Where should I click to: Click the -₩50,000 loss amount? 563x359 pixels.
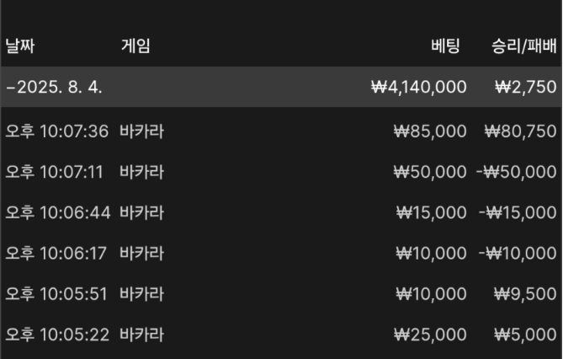click(x=517, y=172)
